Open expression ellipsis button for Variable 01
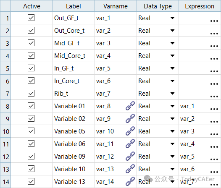This screenshot has width=221, height=188. click(x=214, y=109)
